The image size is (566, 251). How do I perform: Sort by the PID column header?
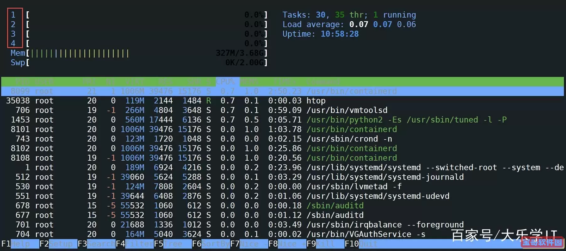23,82
